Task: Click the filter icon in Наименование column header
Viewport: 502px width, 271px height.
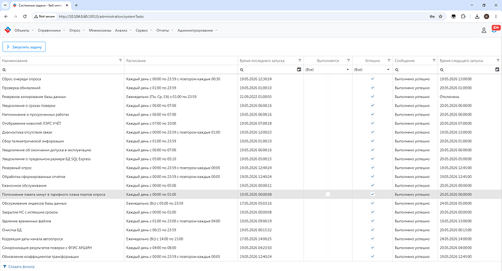Action: coord(120,60)
